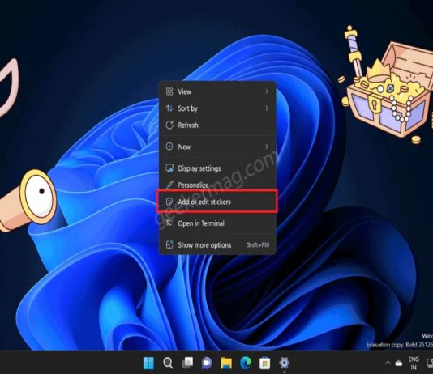This screenshot has width=433, height=374.
Task: Choose Display settings
Action: [x=217, y=168]
